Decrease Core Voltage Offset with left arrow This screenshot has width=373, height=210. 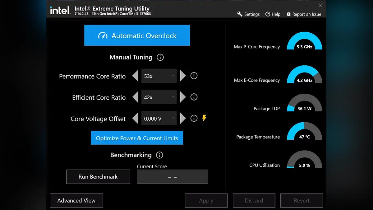(135, 118)
